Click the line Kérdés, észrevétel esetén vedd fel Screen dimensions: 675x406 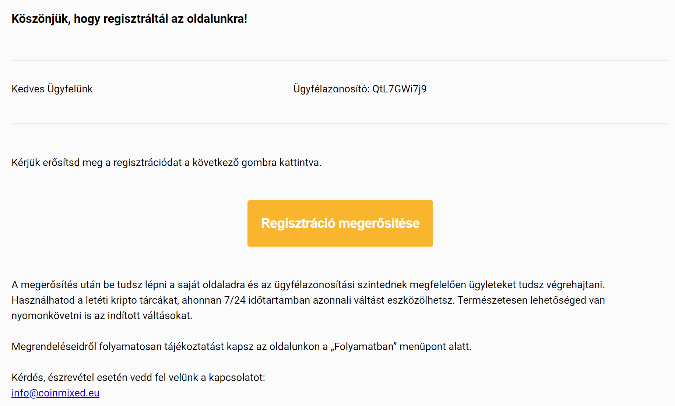(138, 378)
